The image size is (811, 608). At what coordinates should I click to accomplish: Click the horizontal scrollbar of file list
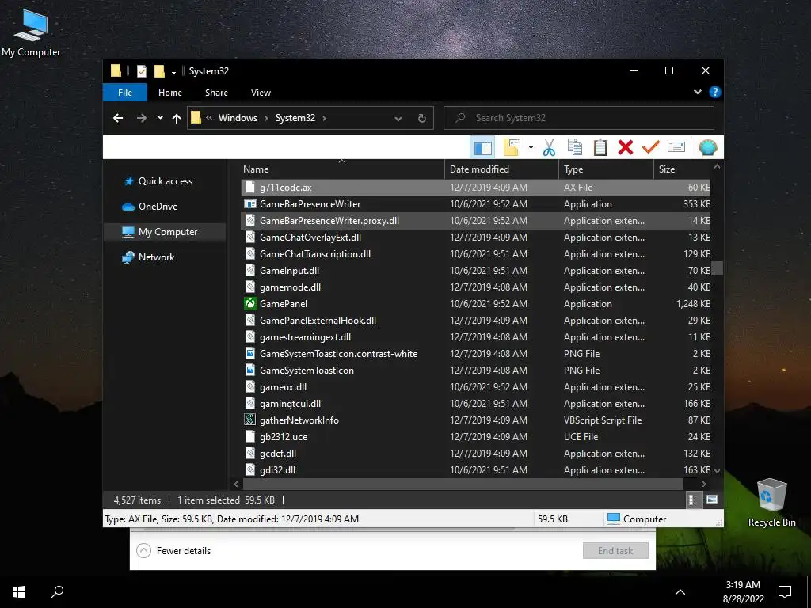(x=463, y=484)
